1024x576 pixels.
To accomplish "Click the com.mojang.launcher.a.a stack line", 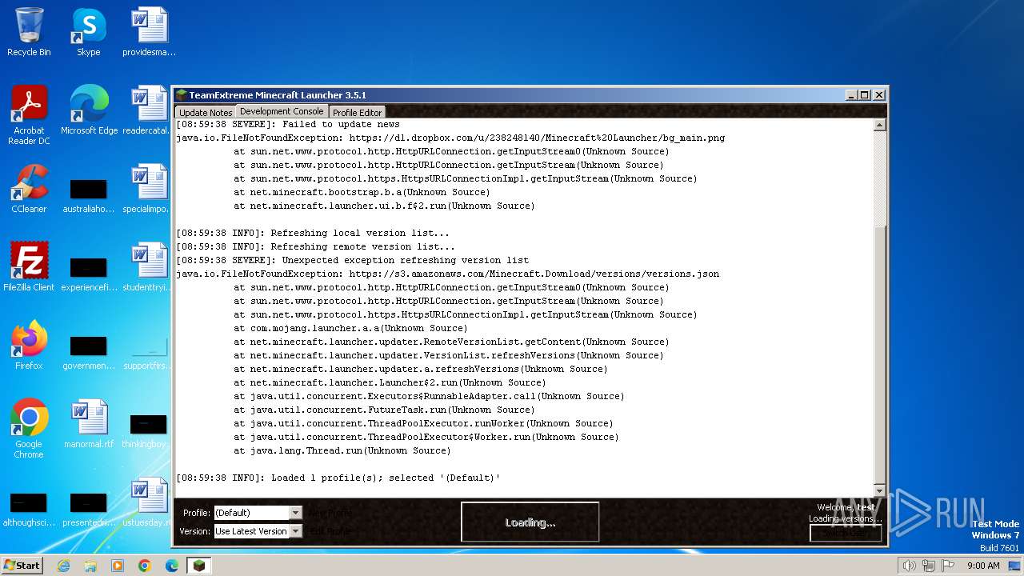I will [350, 328].
